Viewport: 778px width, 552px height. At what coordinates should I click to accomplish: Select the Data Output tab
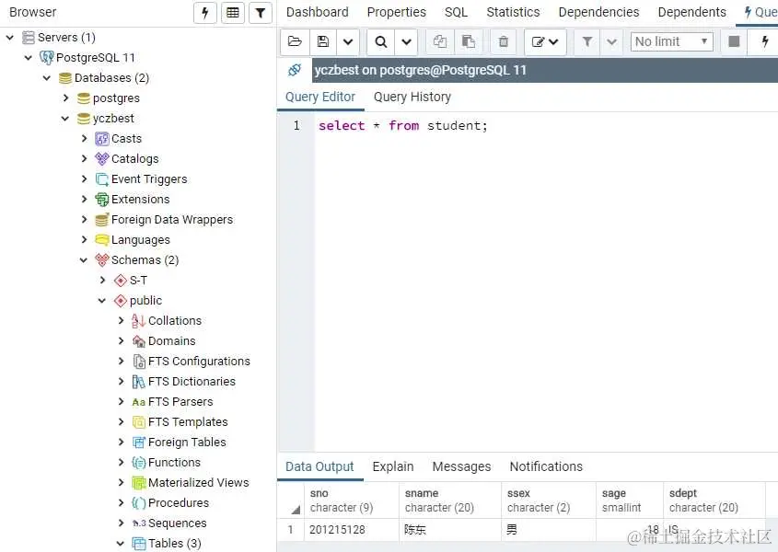click(x=319, y=466)
